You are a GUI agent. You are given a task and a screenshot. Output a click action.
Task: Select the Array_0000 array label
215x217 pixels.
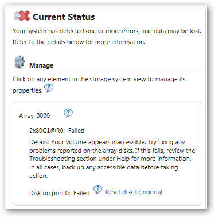point(34,116)
